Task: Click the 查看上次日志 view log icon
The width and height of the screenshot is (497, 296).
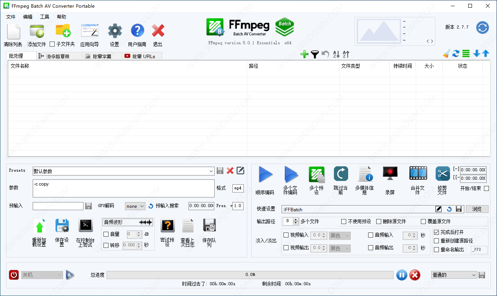Action: [188, 226]
